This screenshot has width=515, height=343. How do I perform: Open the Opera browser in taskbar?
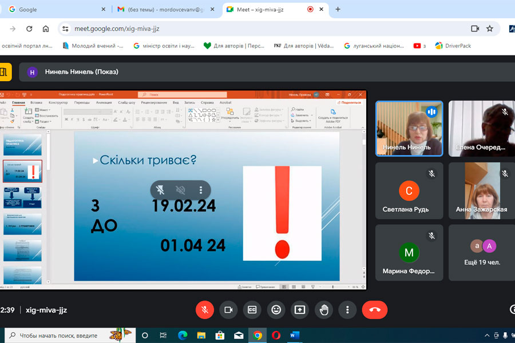coord(276,336)
